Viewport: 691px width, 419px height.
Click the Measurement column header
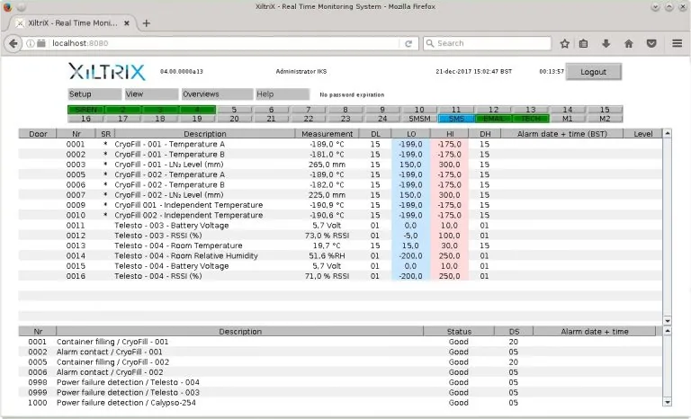click(327, 133)
